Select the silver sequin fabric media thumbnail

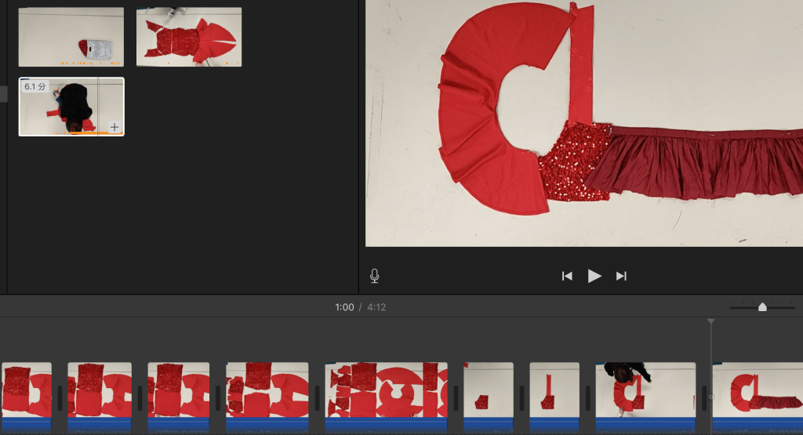pyautogui.click(x=71, y=37)
